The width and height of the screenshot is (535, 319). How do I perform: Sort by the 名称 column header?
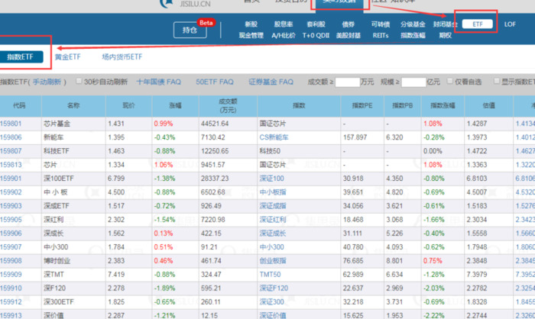tap(73, 105)
